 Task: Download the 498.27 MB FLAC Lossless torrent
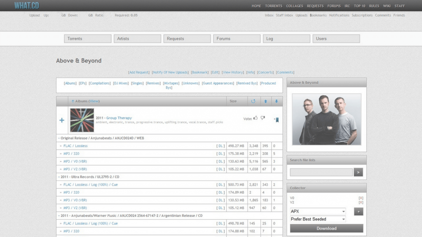(220, 146)
